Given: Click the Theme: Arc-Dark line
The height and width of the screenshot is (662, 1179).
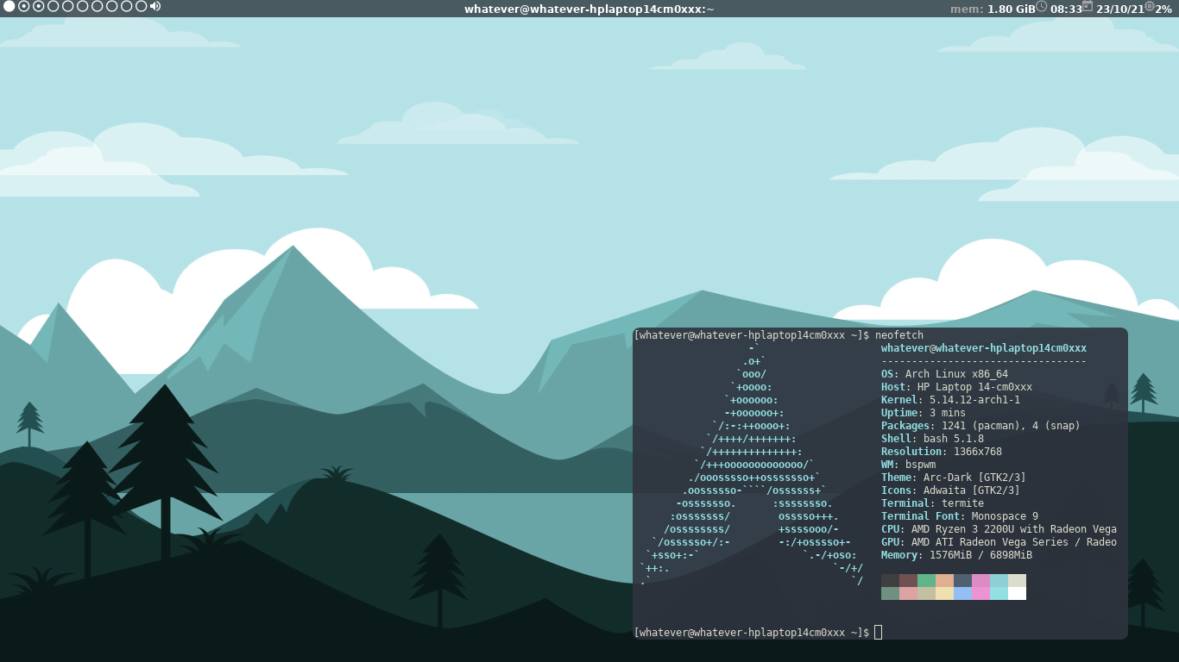Looking at the screenshot, I should tap(954, 478).
